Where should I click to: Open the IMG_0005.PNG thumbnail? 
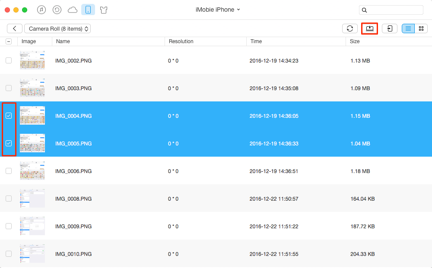tap(32, 143)
